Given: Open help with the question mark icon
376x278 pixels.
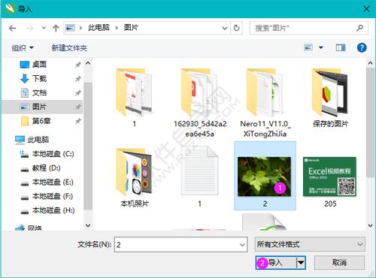Looking at the screenshot, I should point(362,47).
